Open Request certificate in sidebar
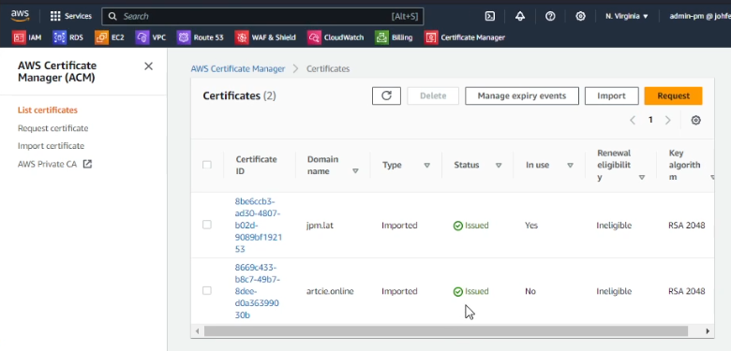Image resolution: width=731 pixels, height=351 pixels. click(52, 128)
